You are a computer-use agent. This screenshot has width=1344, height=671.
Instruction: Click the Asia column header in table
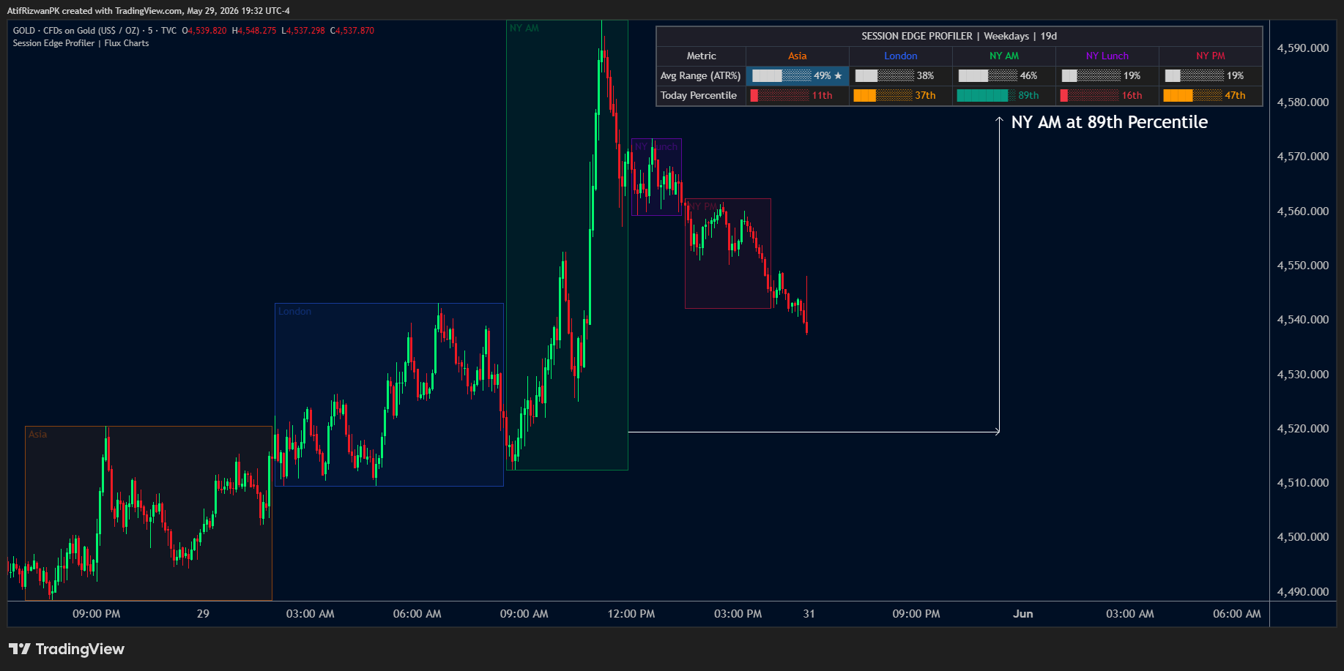coord(798,56)
